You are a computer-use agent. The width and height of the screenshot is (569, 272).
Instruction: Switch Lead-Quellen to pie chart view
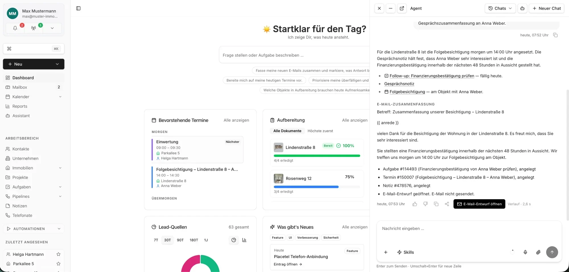pyautogui.click(x=234, y=240)
